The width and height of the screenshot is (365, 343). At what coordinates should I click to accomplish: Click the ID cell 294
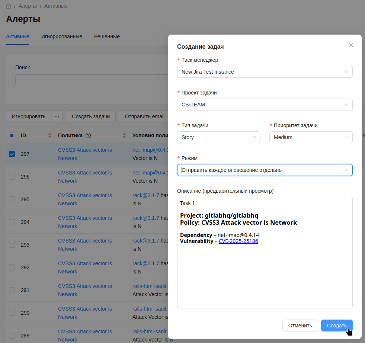[25, 222]
